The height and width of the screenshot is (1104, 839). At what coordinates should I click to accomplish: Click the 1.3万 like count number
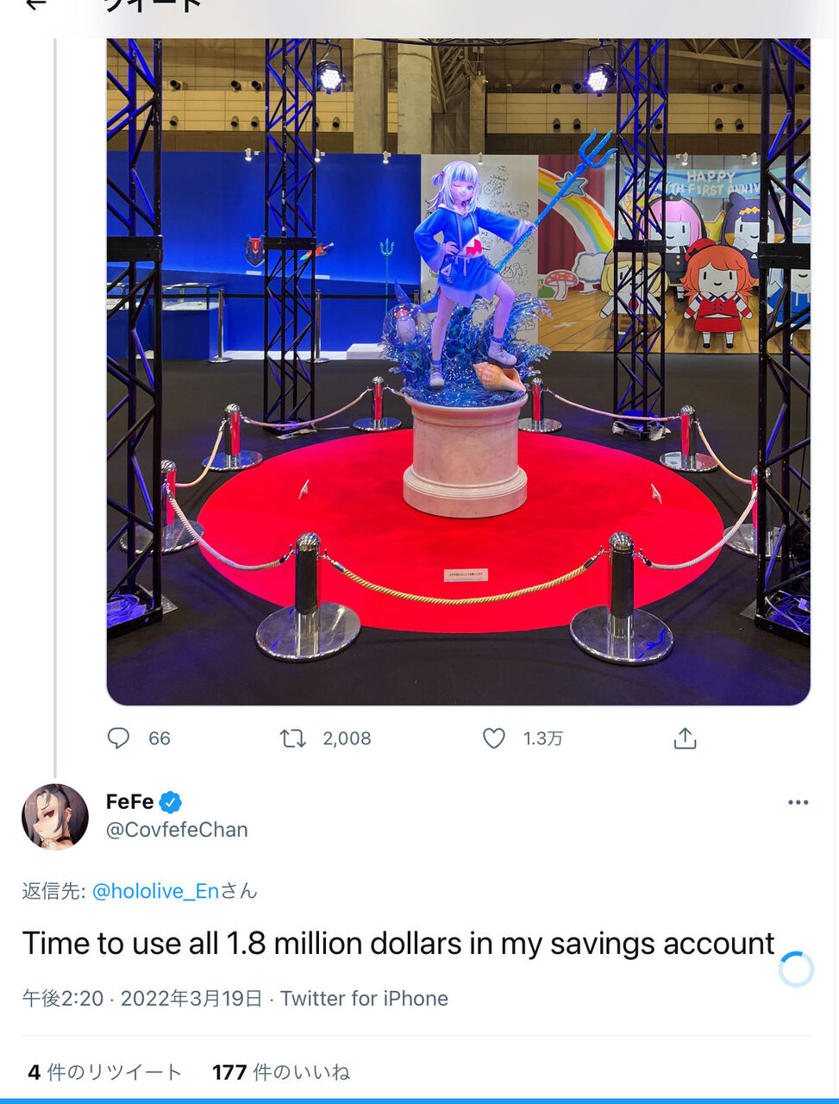tap(542, 738)
